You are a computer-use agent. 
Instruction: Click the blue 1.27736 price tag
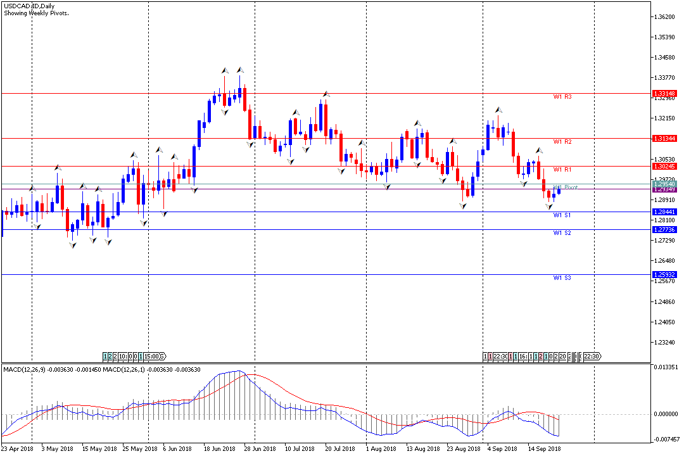(x=664, y=229)
